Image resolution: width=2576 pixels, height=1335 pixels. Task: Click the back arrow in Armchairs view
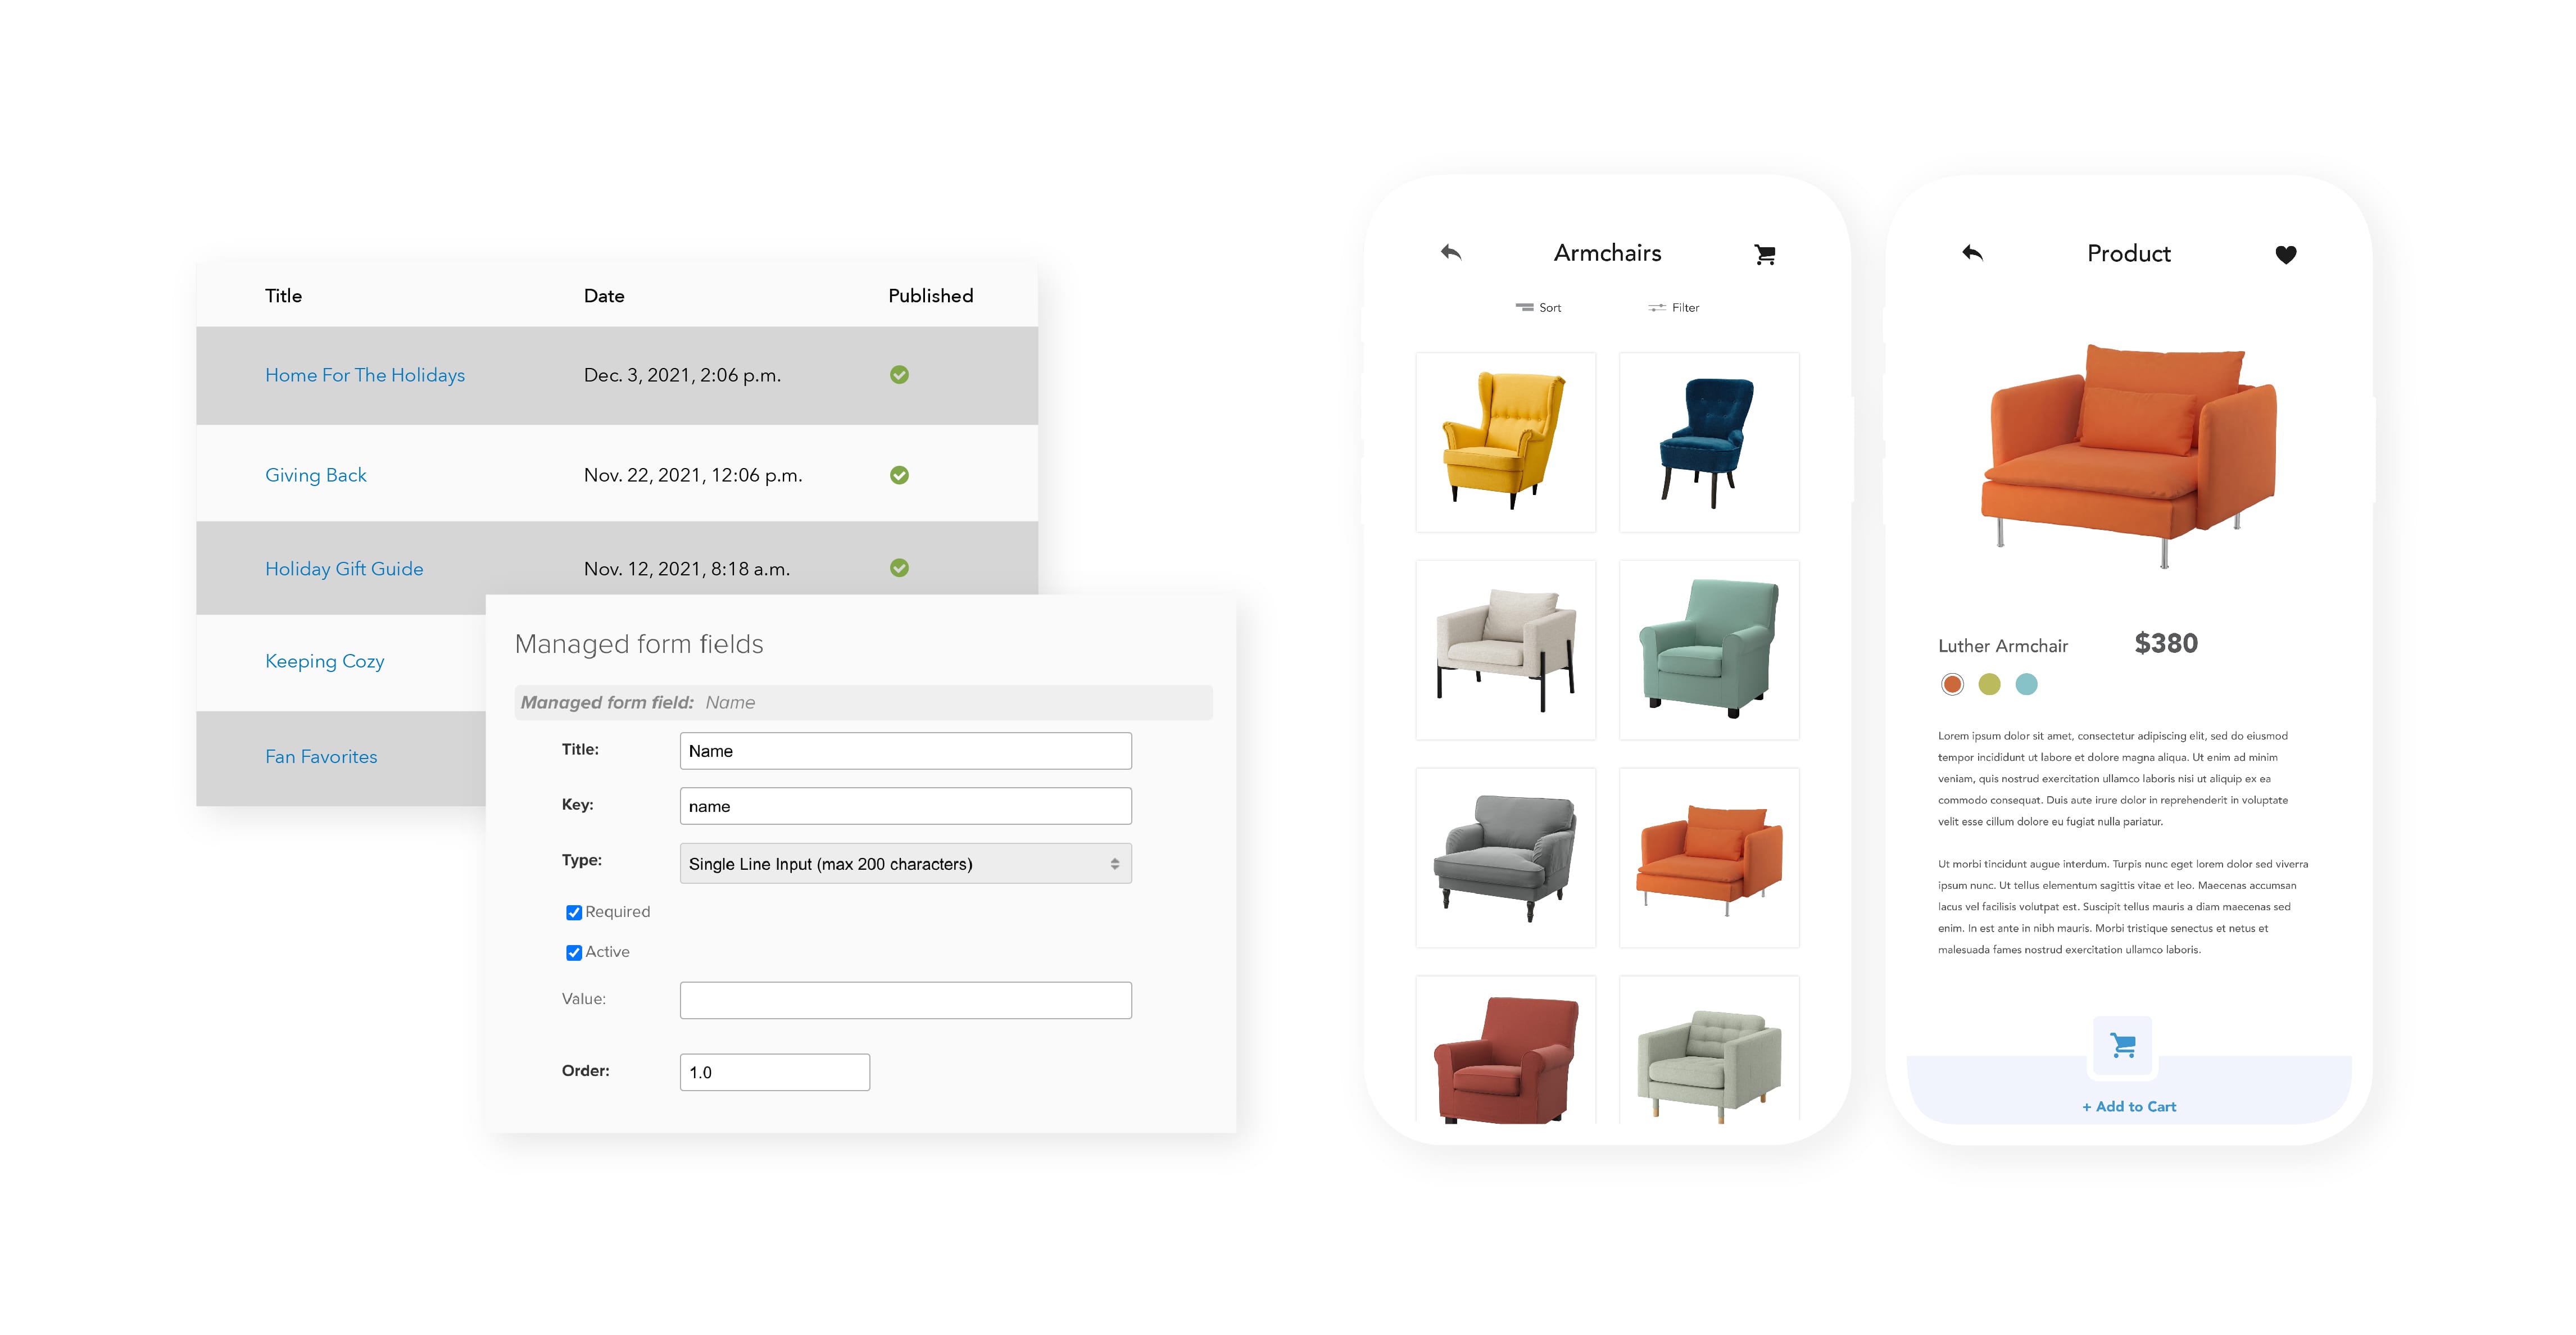coord(1449,252)
